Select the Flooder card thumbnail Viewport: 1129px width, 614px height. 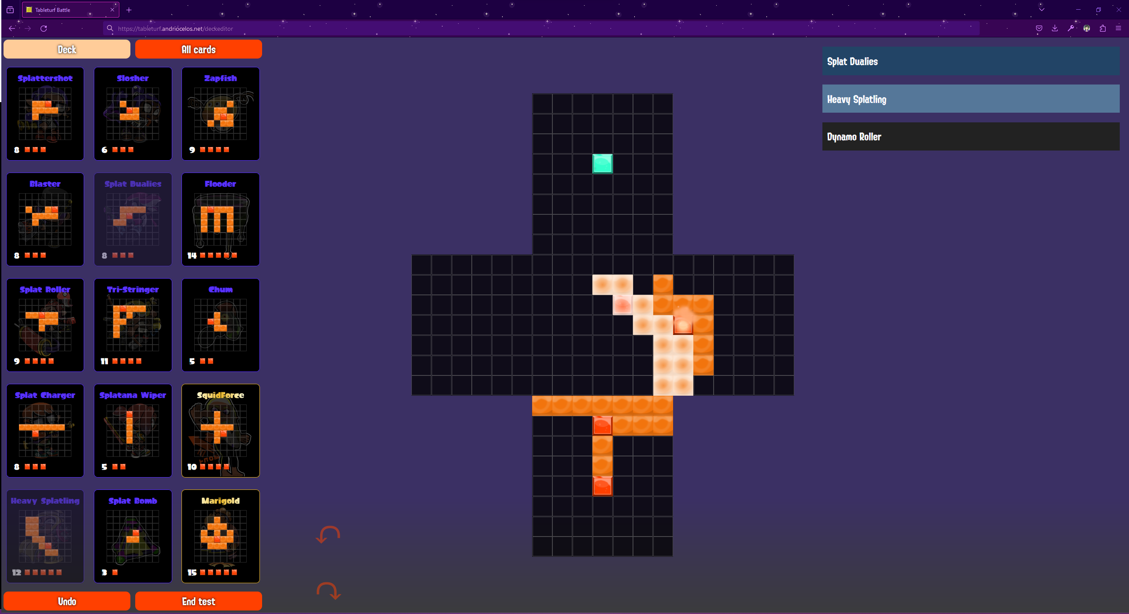(220, 219)
